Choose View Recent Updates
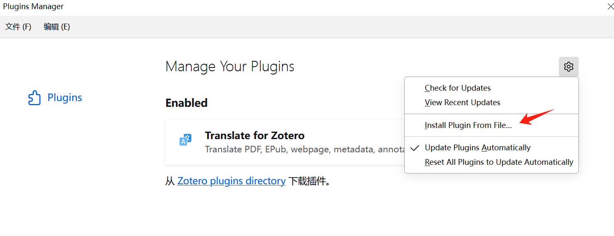 coord(462,103)
